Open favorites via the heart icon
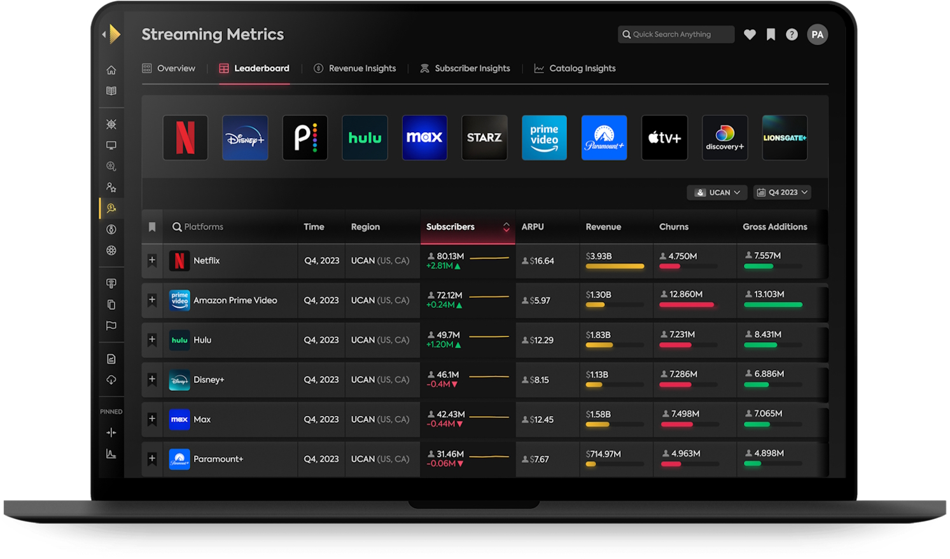The height and width of the screenshot is (559, 950). tap(750, 34)
